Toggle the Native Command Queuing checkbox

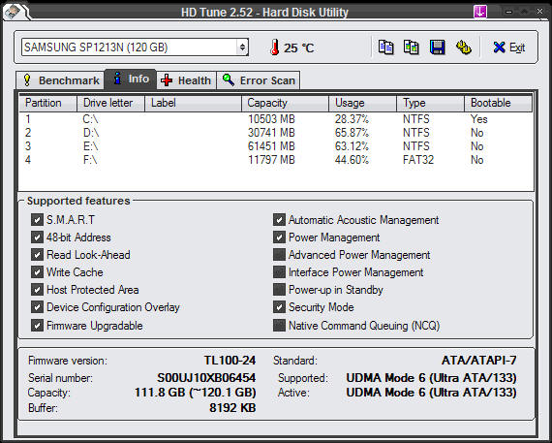[x=279, y=326]
